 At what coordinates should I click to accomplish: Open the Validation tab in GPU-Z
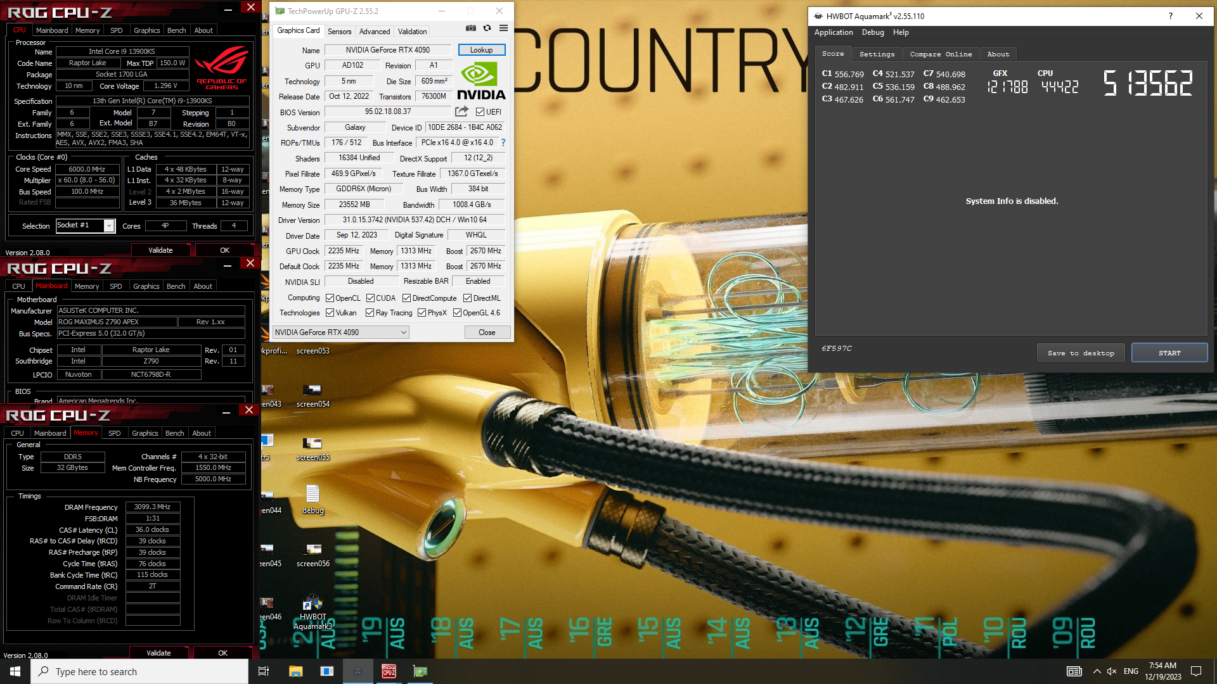412,31
